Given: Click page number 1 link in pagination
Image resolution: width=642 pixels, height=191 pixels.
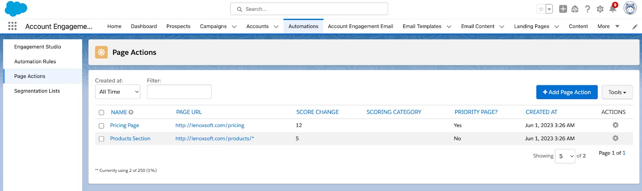Looking at the screenshot, I should [624, 153].
